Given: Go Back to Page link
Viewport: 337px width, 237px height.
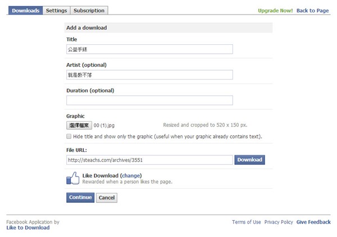Looking at the screenshot, I should click(312, 11).
